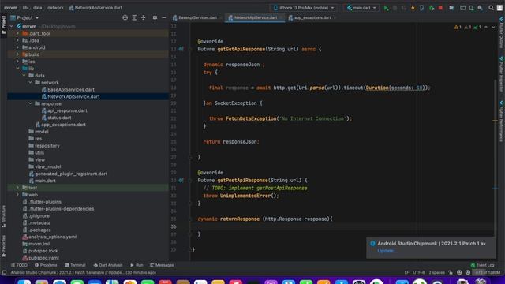Collapse the response folder
The height and width of the screenshot is (284, 505).
30,103
